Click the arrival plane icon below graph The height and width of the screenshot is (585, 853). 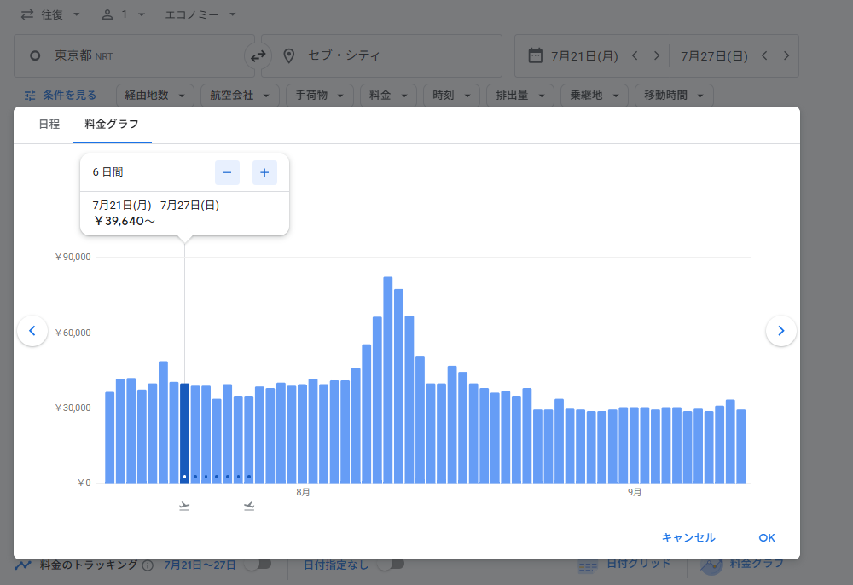point(249,507)
